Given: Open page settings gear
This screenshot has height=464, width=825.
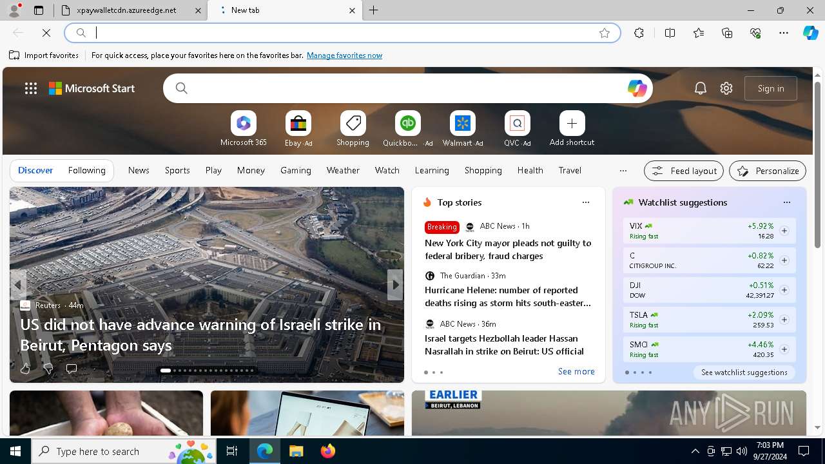Looking at the screenshot, I should [x=726, y=88].
